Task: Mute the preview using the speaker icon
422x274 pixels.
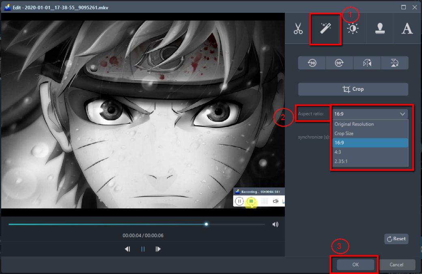Action: (x=275, y=224)
